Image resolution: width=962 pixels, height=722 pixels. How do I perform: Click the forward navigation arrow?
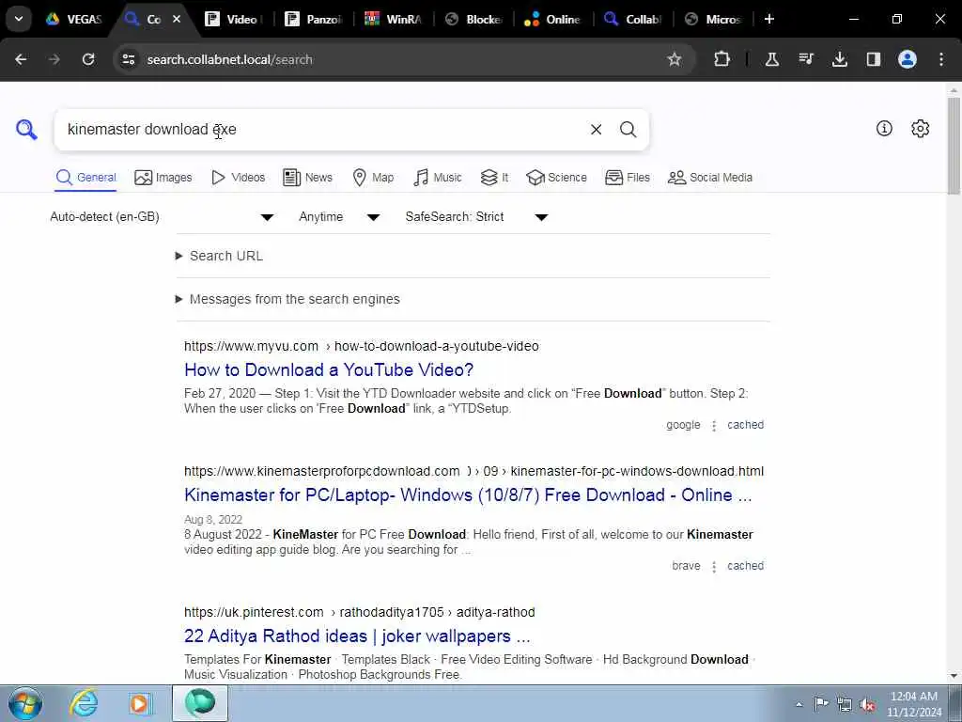pos(54,59)
